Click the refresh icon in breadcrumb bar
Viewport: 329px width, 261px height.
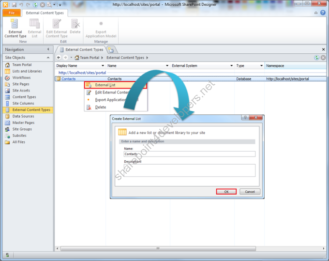click(x=316, y=58)
